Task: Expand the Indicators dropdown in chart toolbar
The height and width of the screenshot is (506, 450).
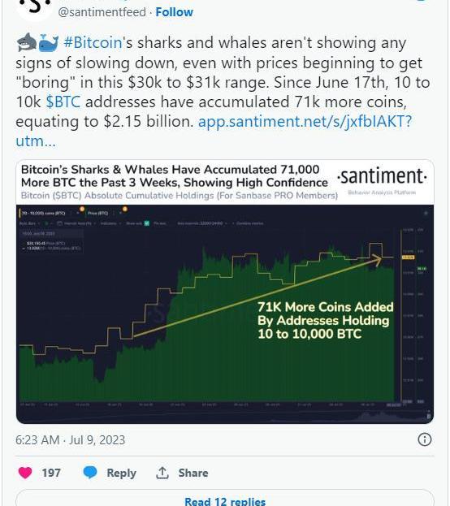Action: point(110,223)
